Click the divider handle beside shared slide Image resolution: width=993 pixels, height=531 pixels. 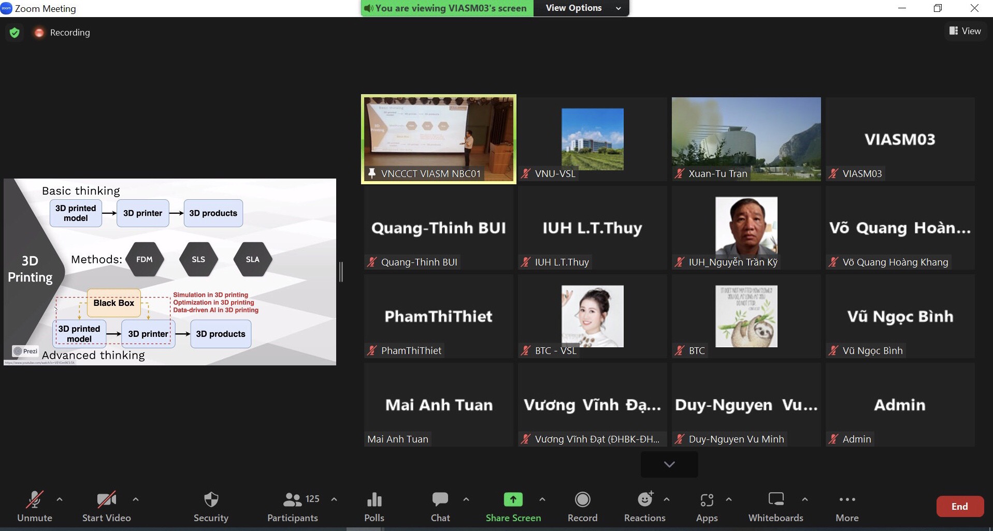tap(341, 272)
